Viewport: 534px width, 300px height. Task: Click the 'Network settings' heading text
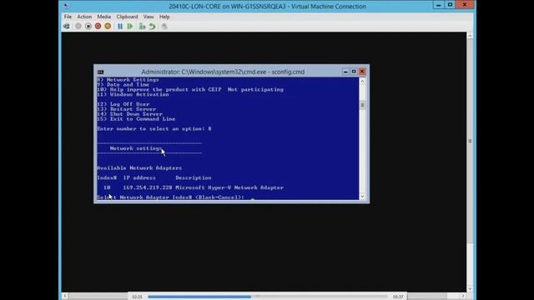click(136, 148)
